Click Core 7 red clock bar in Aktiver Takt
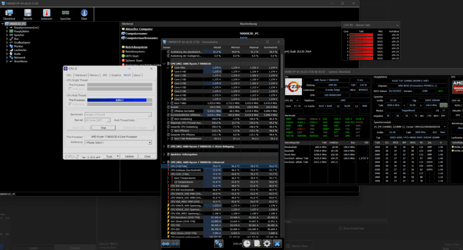 [361, 58]
